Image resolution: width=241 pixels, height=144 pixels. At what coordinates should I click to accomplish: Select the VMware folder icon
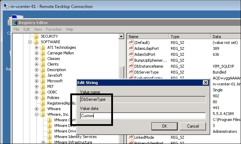43,109
